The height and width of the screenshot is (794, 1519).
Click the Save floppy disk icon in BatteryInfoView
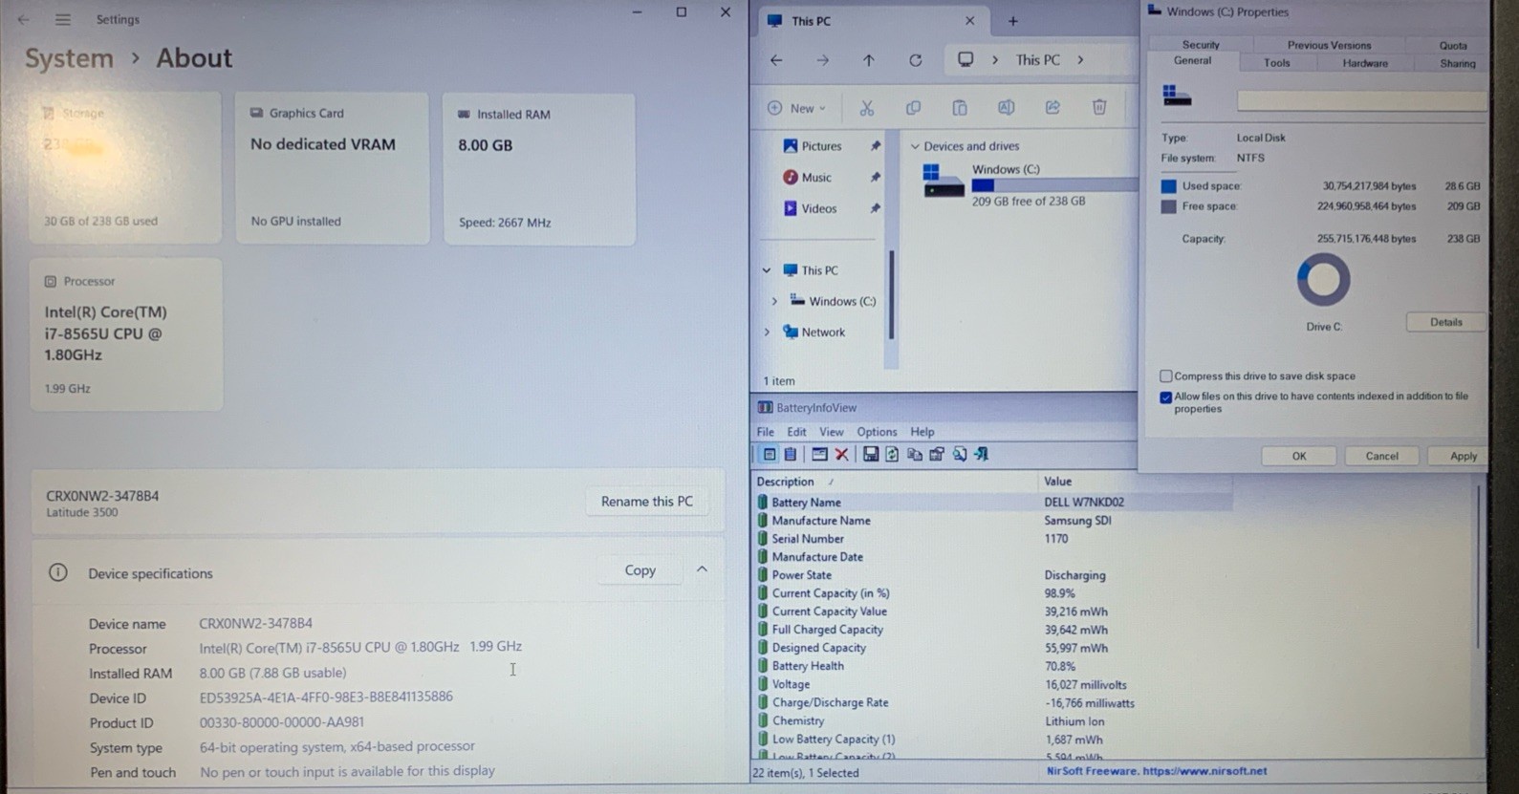click(x=870, y=455)
